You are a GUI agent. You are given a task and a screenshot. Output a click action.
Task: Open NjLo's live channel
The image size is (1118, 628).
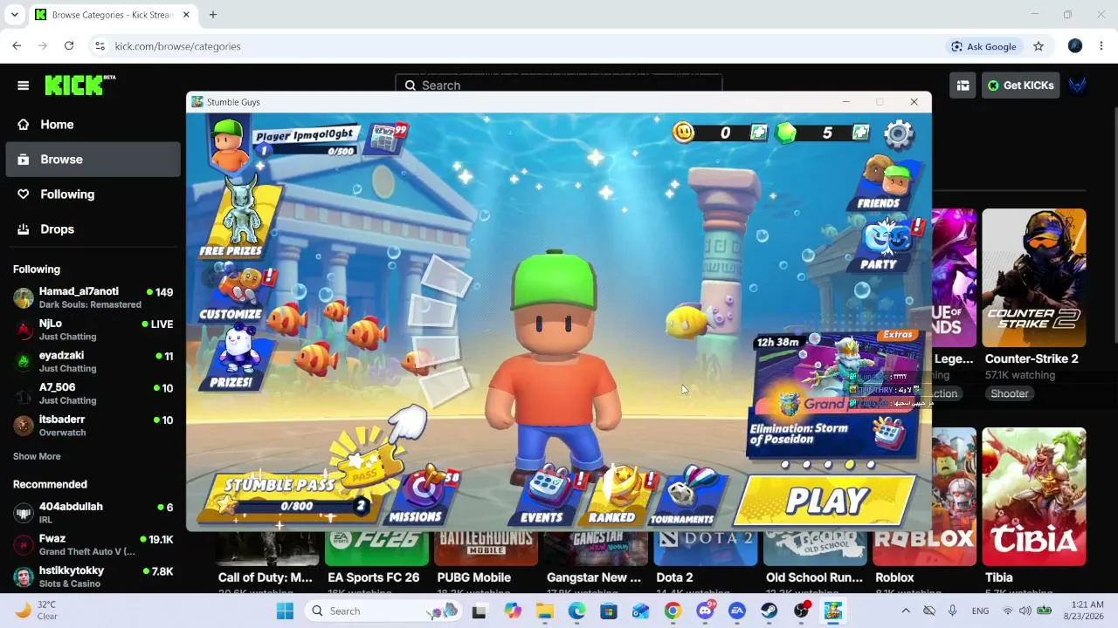click(x=93, y=330)
